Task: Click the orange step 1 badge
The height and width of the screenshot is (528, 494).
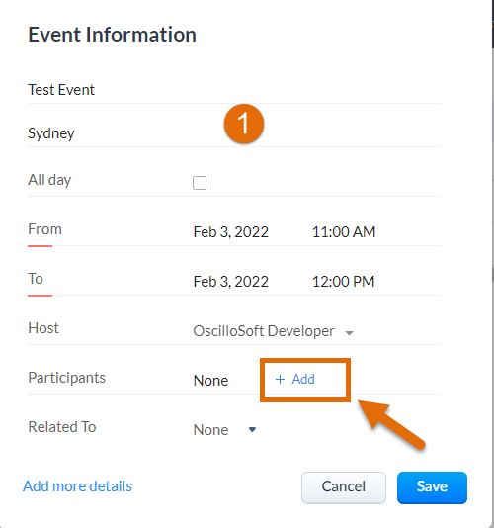Action: tap(244, 124)
